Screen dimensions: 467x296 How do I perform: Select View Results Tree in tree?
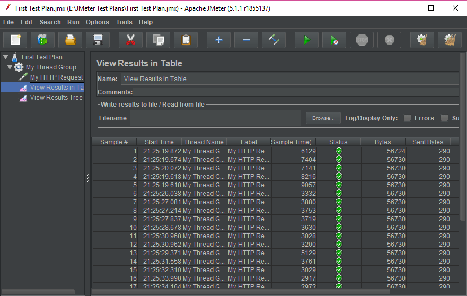(56, 98)
